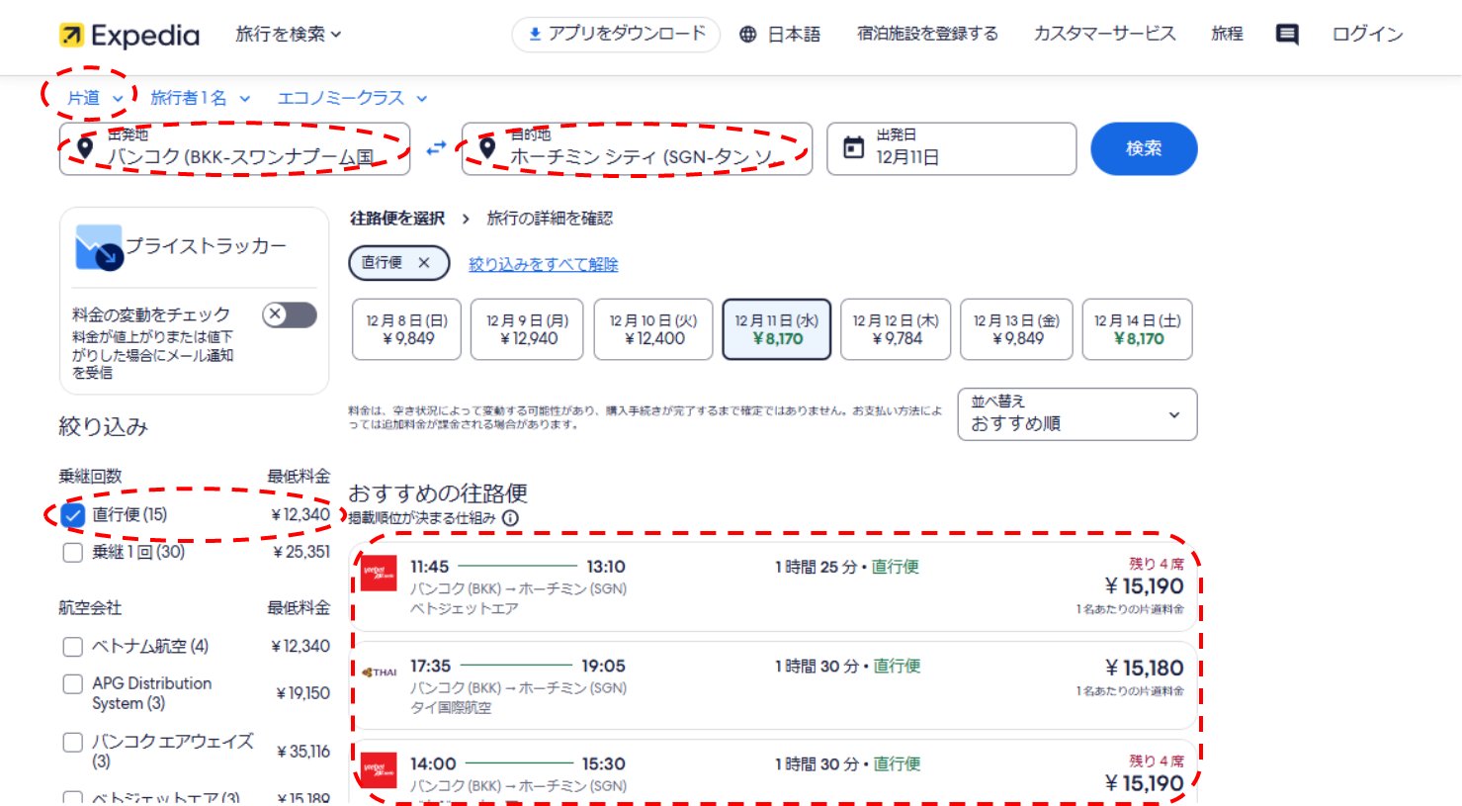Screen dimensions: 1462x806
Task: Select the 12月11日(水) date tab
Action: coord(776,329)
